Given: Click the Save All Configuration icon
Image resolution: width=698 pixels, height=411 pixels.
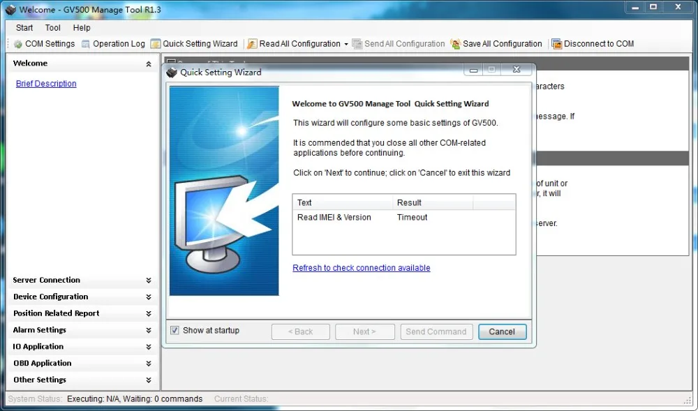Looking at the screenshot, I should [455, 44].
